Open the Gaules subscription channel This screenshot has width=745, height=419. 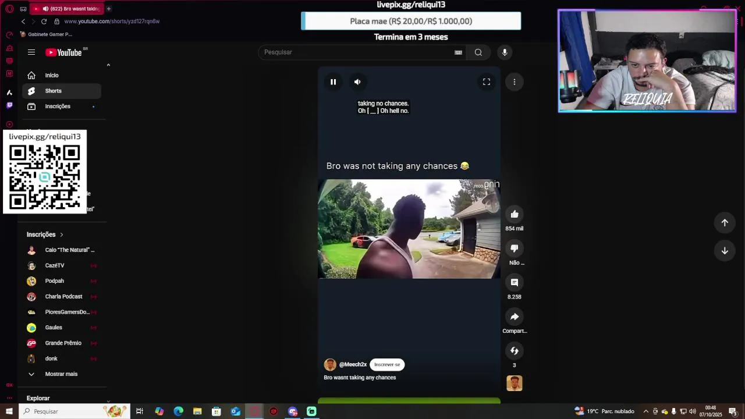tap(62, 328)
